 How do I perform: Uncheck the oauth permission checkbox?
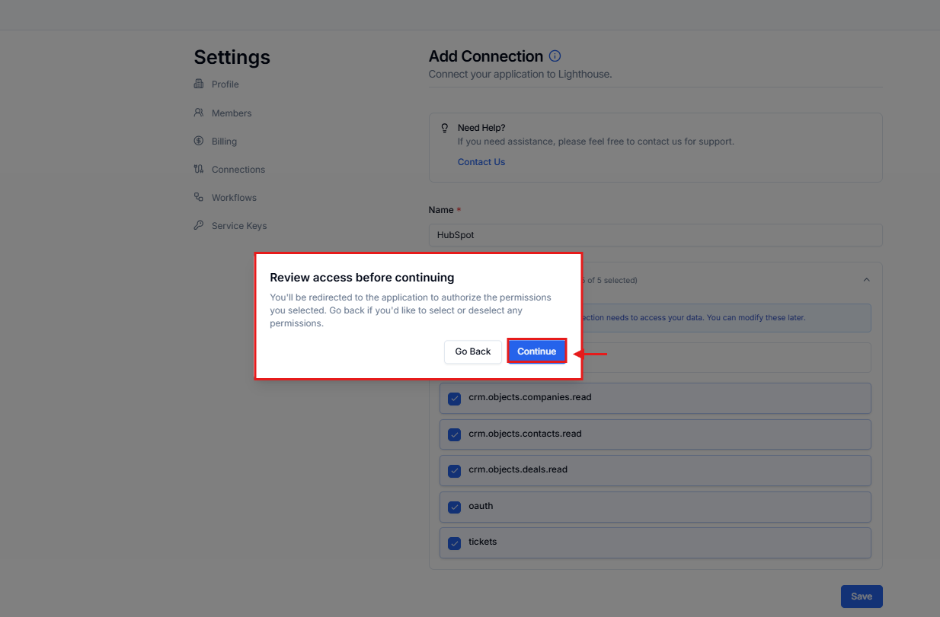point(455,507)
